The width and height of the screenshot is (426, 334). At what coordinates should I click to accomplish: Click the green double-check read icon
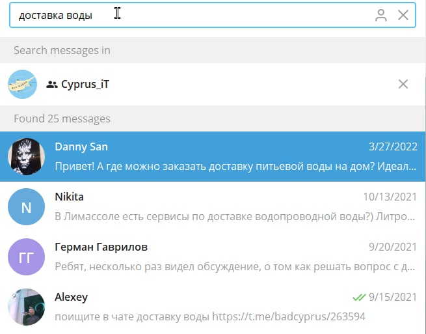point(358,298)
